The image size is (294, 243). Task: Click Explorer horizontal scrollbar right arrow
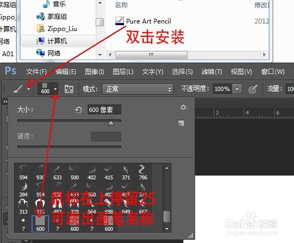pyautogui.click(x=264, y=55)
